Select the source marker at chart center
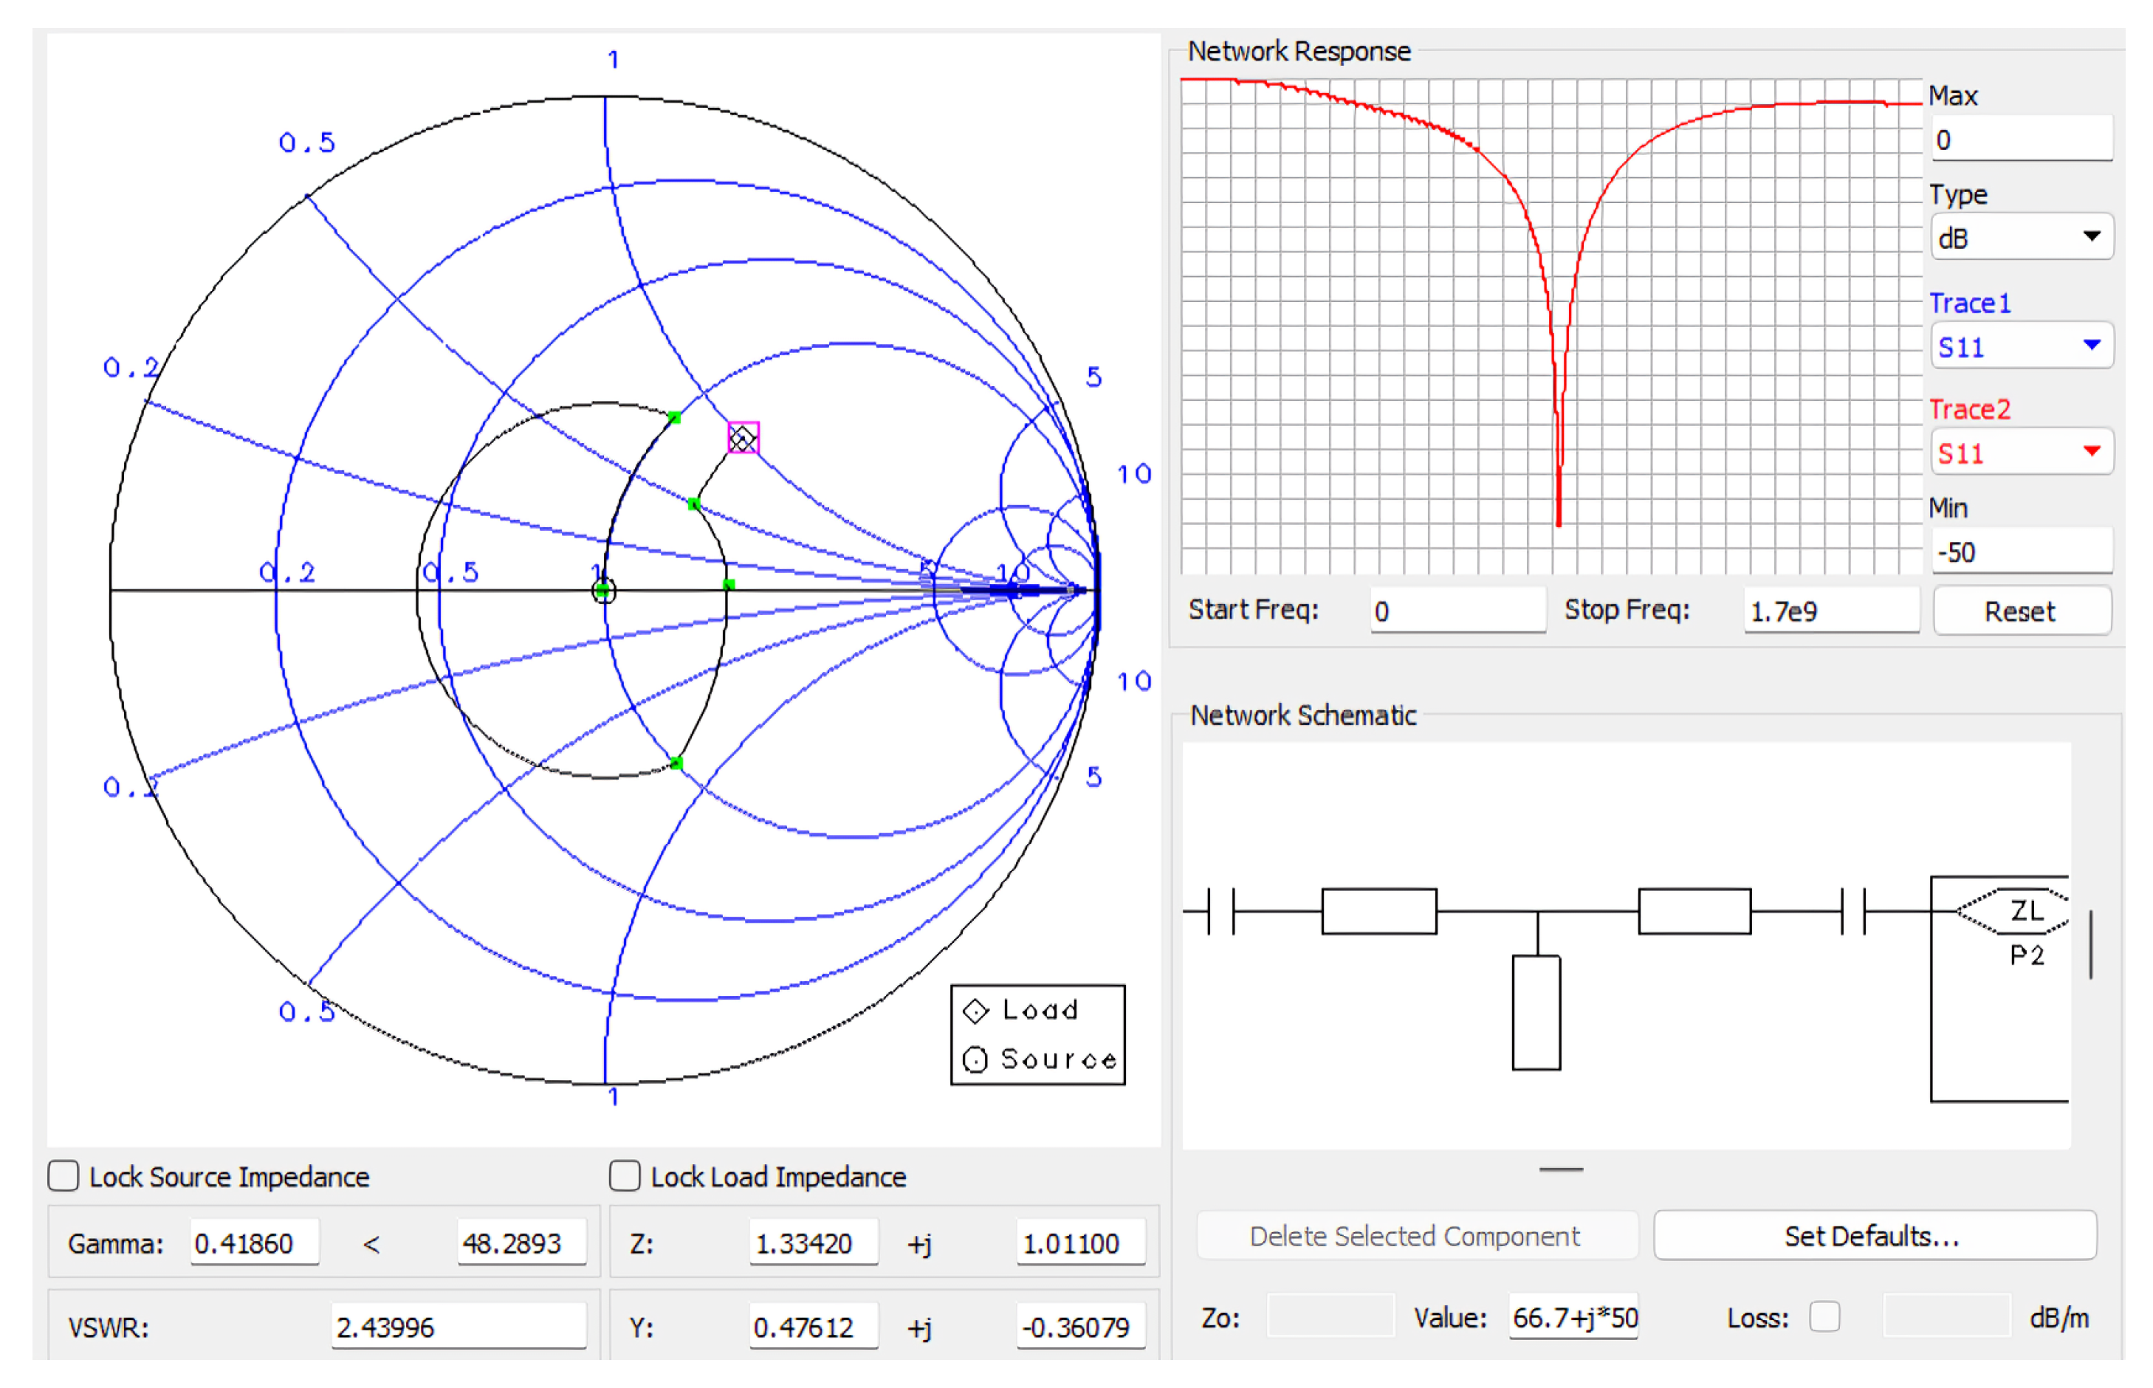This screenshot has width=2153, height=1388. click(x=604, y=591)
